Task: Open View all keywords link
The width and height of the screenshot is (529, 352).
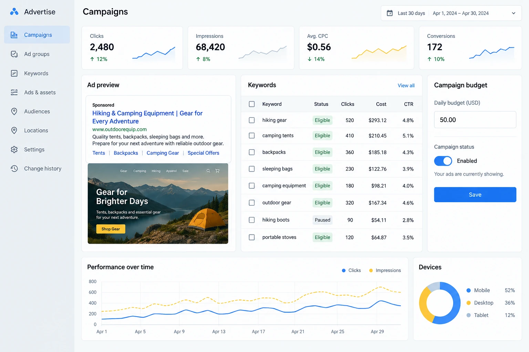Action: 406,85
